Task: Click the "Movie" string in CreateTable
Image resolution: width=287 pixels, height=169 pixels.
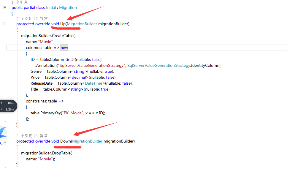Action: point(45,42)
